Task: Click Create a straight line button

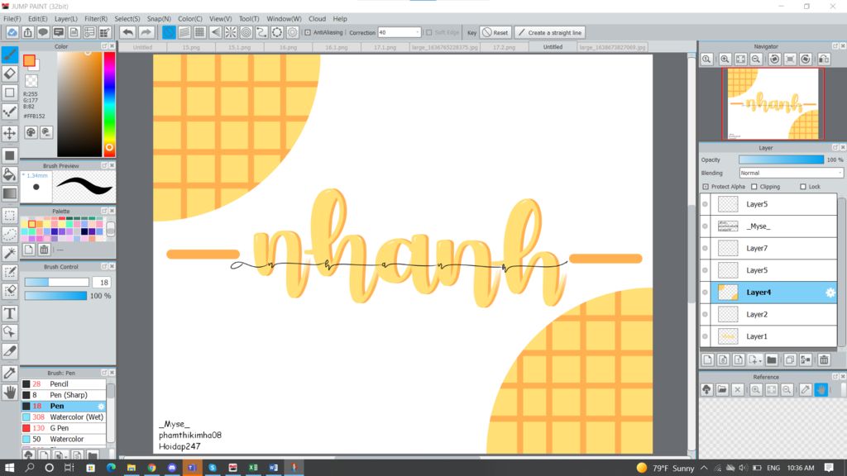Action: click(x=549, y=32)
